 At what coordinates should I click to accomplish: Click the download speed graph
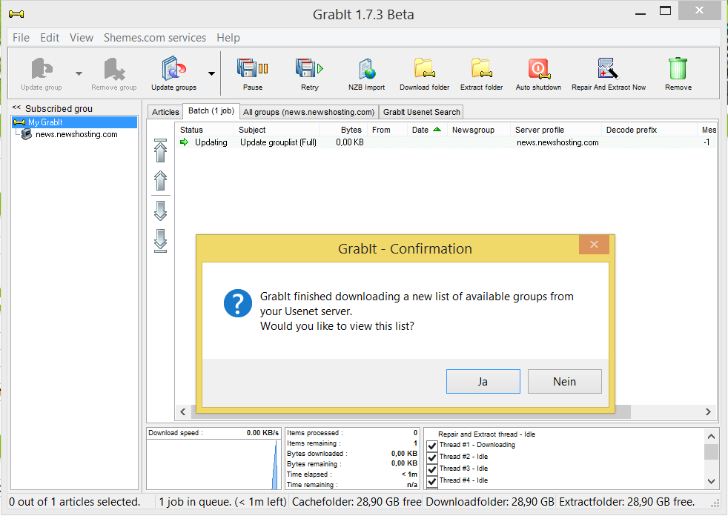click(x=214, y=464)
